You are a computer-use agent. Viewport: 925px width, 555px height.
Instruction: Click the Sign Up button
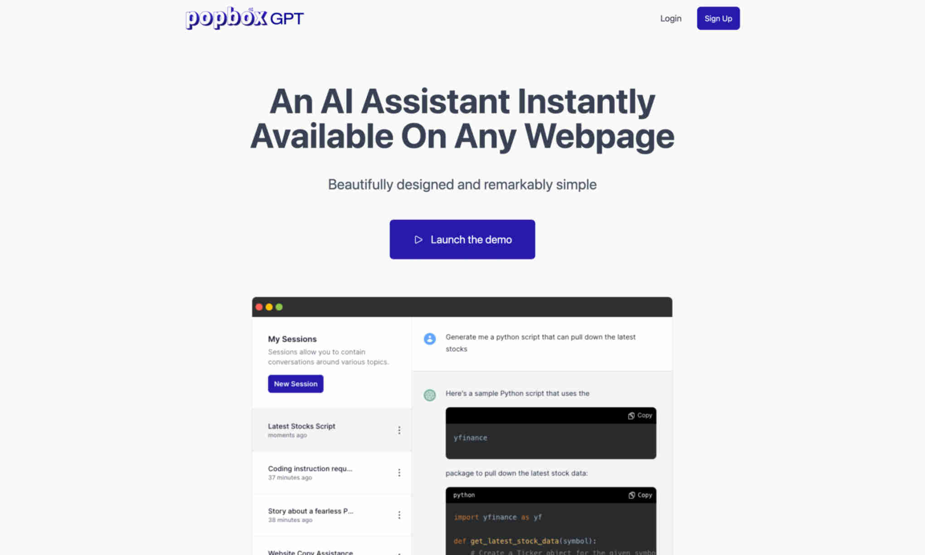(x=718, y=18)
